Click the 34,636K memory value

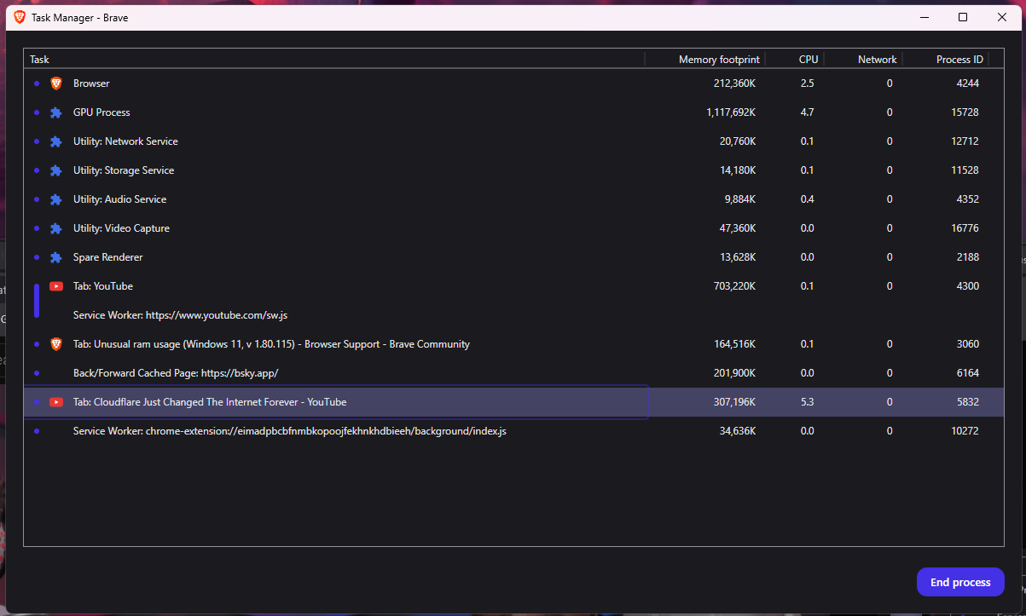point(738,431)
